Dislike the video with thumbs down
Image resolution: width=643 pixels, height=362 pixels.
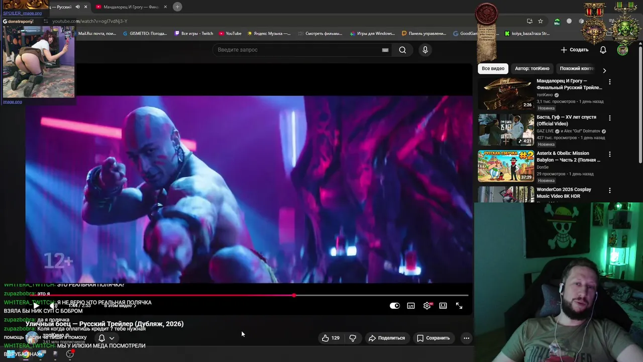tap(353, 338)
